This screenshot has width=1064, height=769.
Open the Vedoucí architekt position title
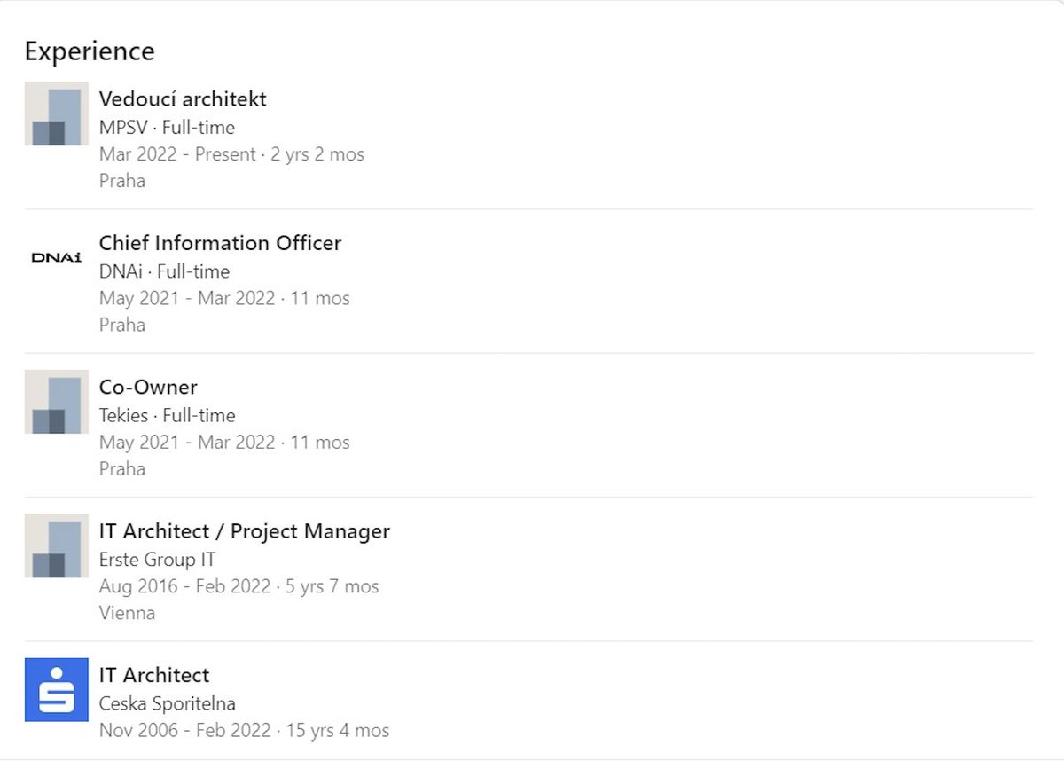click(183, 98)
